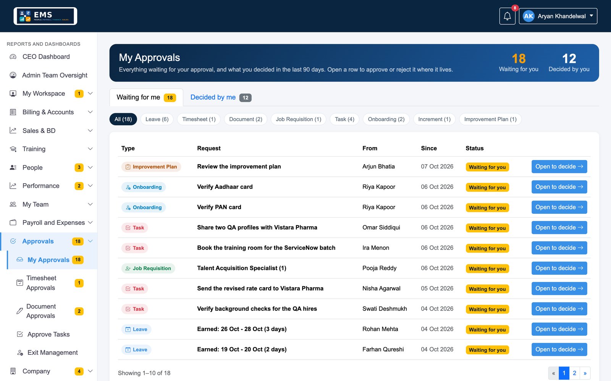611x381 pixels.
Task: Click the People sidebar icon
Action: (x=13, y=168)
